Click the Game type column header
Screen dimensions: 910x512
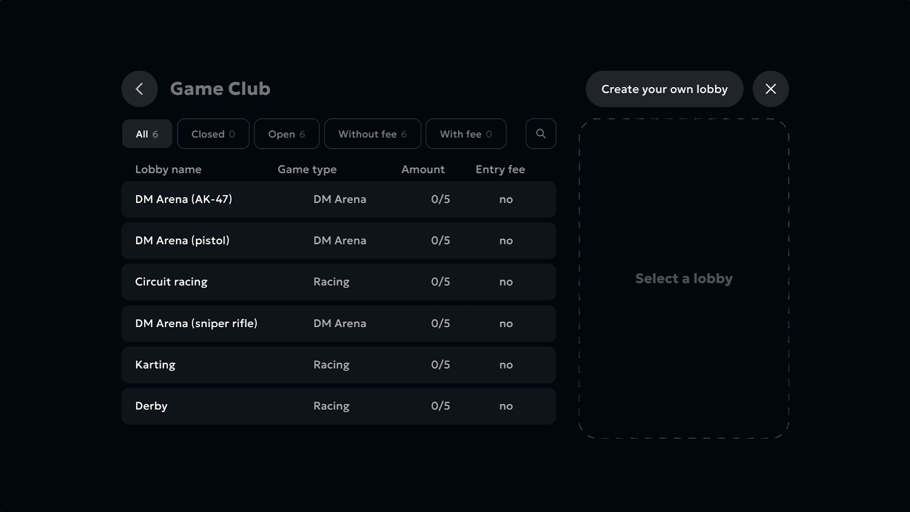pyautogui.click(x=307, y=170)
